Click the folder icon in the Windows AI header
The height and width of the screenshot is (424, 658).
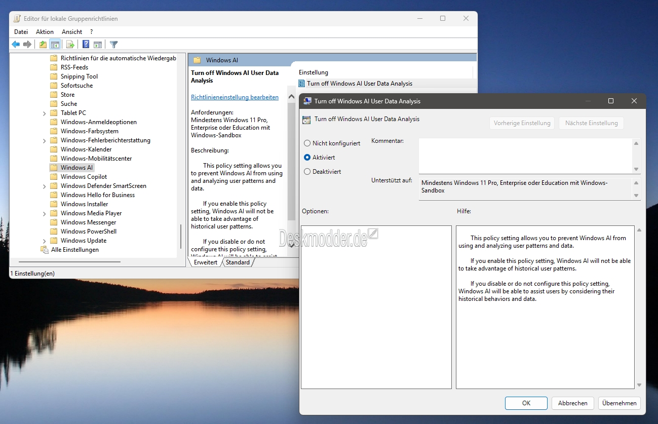coord(197,60)
